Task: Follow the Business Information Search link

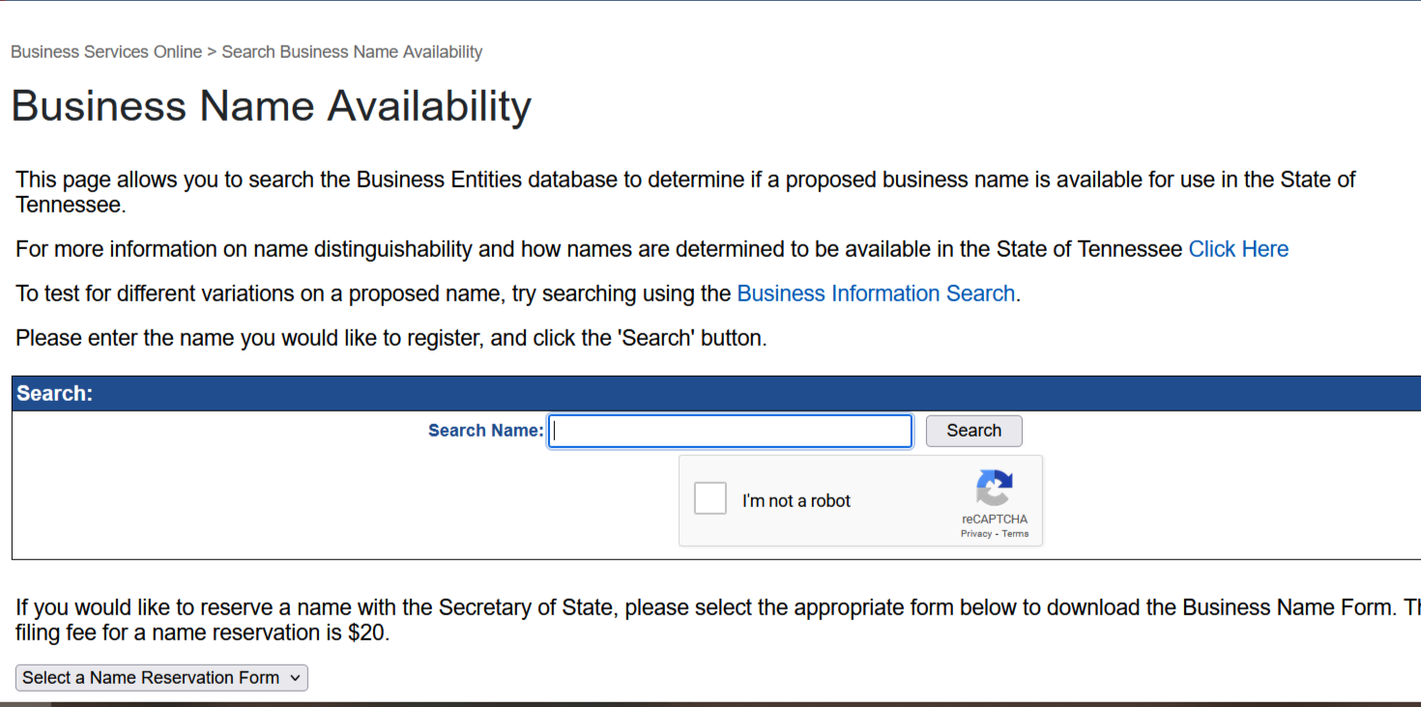Action: pos(876,294)
